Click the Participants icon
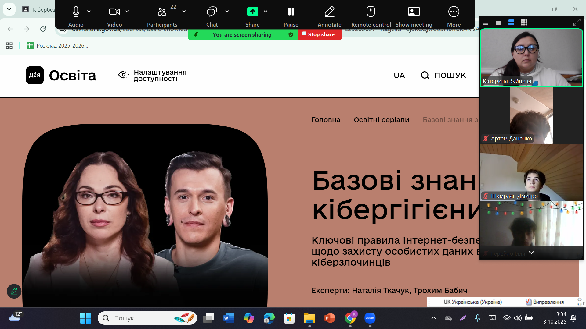The image size is (586, 329). (x=162, y=12)
